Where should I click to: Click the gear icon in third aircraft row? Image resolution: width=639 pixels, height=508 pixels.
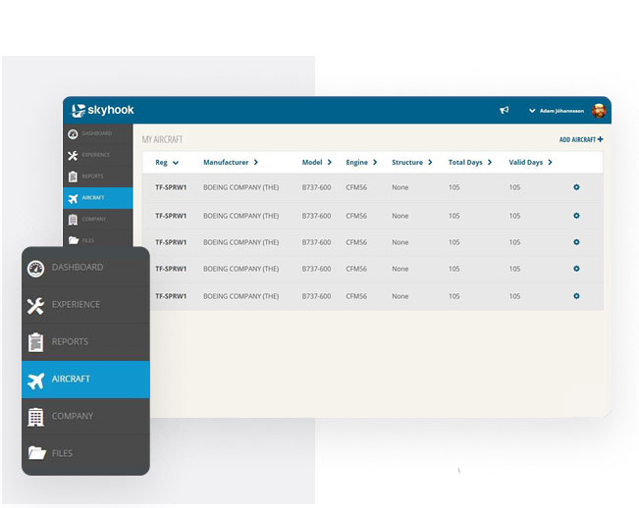pos(576,242)
